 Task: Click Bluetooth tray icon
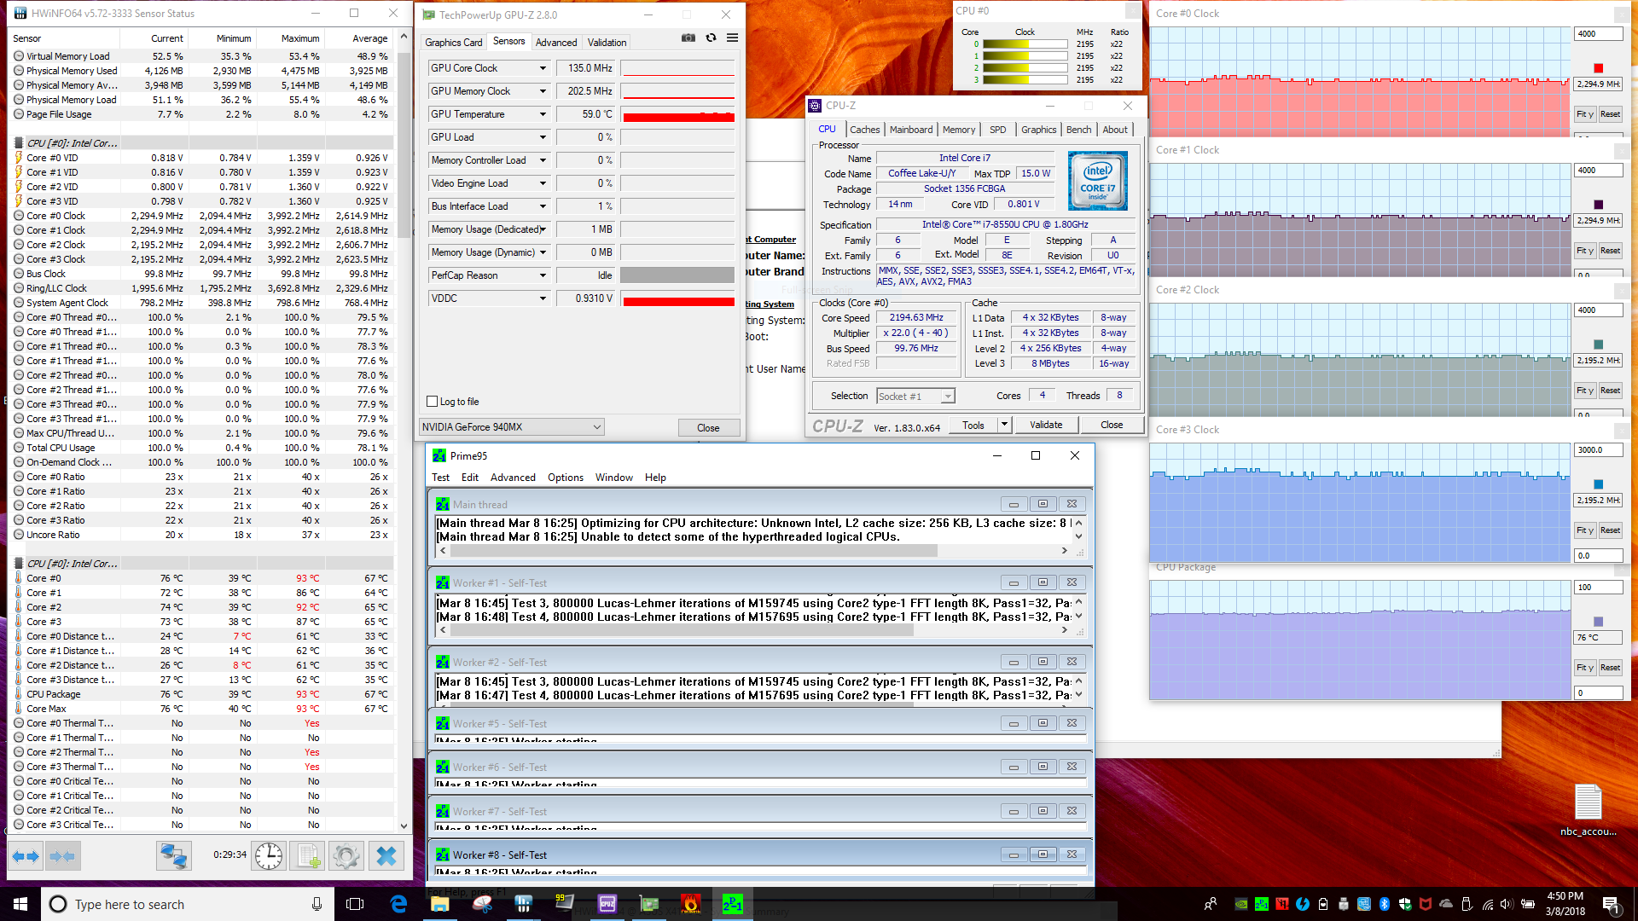tap(1385, 904)
